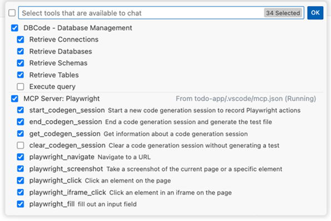Viewport: 331px width, 221px height.
Task: Select the 'playwright_fill' tool name
Action: (x=52, y=204)
